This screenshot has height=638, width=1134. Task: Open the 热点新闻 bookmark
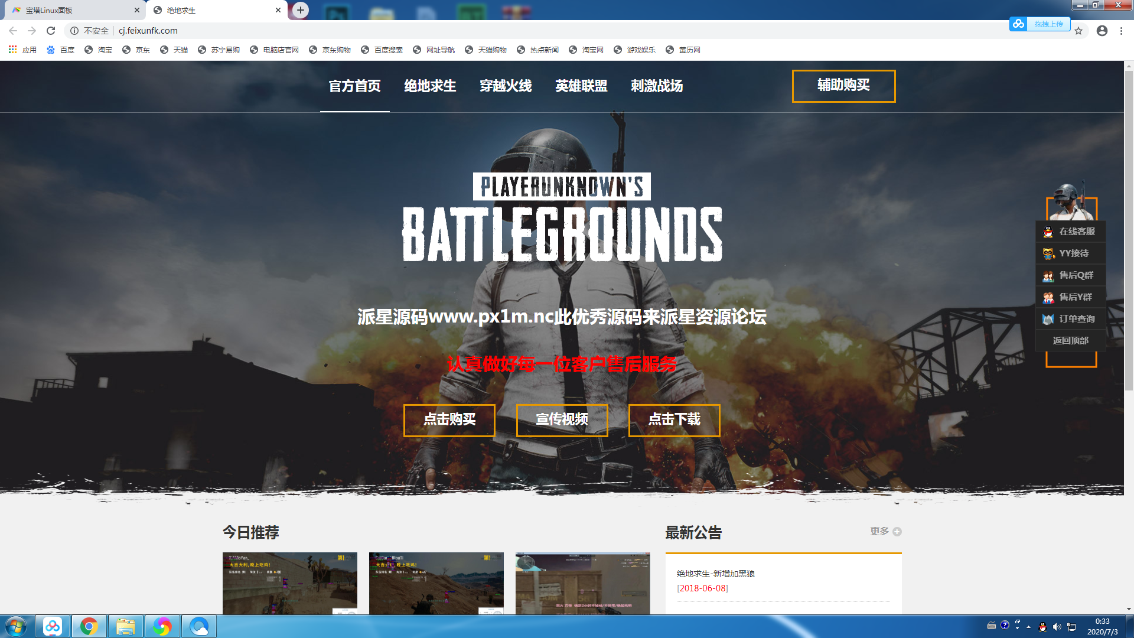[538, 50]
